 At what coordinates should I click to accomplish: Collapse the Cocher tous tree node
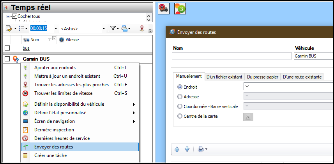click(8, 16)
